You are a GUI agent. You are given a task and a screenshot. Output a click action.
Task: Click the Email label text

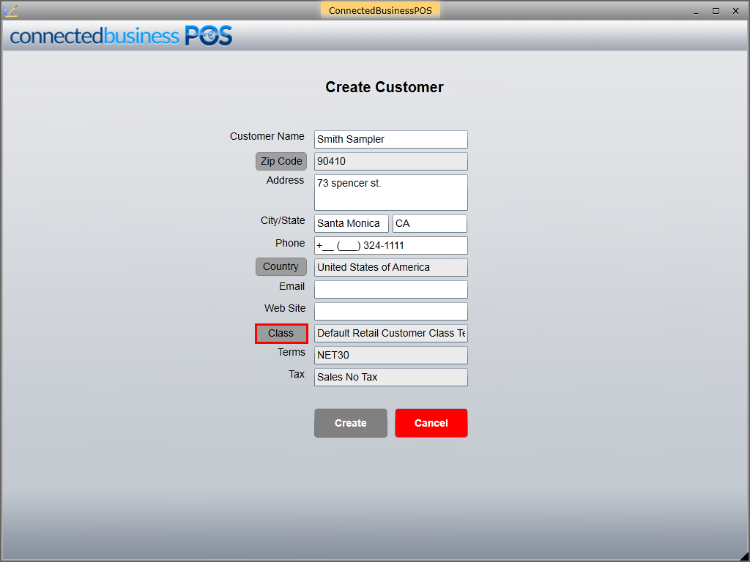(x=292, y=286)
